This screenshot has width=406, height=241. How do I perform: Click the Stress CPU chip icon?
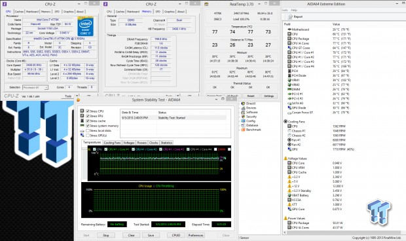click(x=82, y=111)
